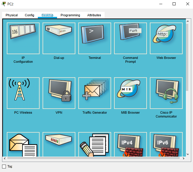This screenshot has width=193, height=172.
Task: Open the Programming tab
Action: pyautogui.click(x=70, y=15)
